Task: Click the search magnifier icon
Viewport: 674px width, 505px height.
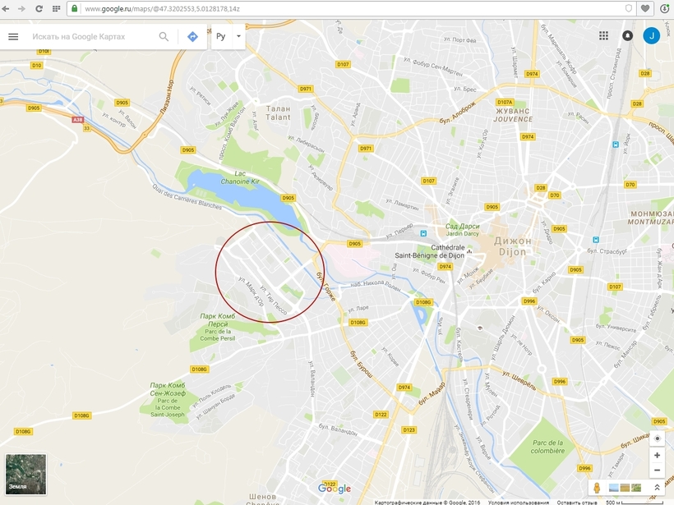Action: pyautogui.click(x=164, y=36)
